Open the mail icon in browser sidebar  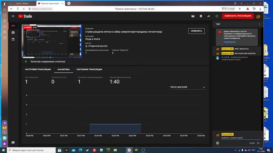coord(5,127)
